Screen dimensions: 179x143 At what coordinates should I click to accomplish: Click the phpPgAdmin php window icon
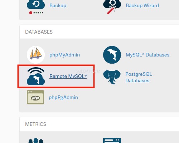coord(35,97)
